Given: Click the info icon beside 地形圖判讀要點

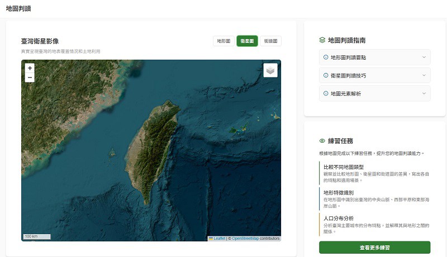Looking at the screenshot, I should click(x=326, y=57).
